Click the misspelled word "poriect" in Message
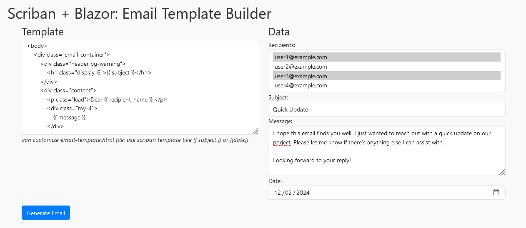Viewport: 526px width, 228px height. (x=282, y=142)
